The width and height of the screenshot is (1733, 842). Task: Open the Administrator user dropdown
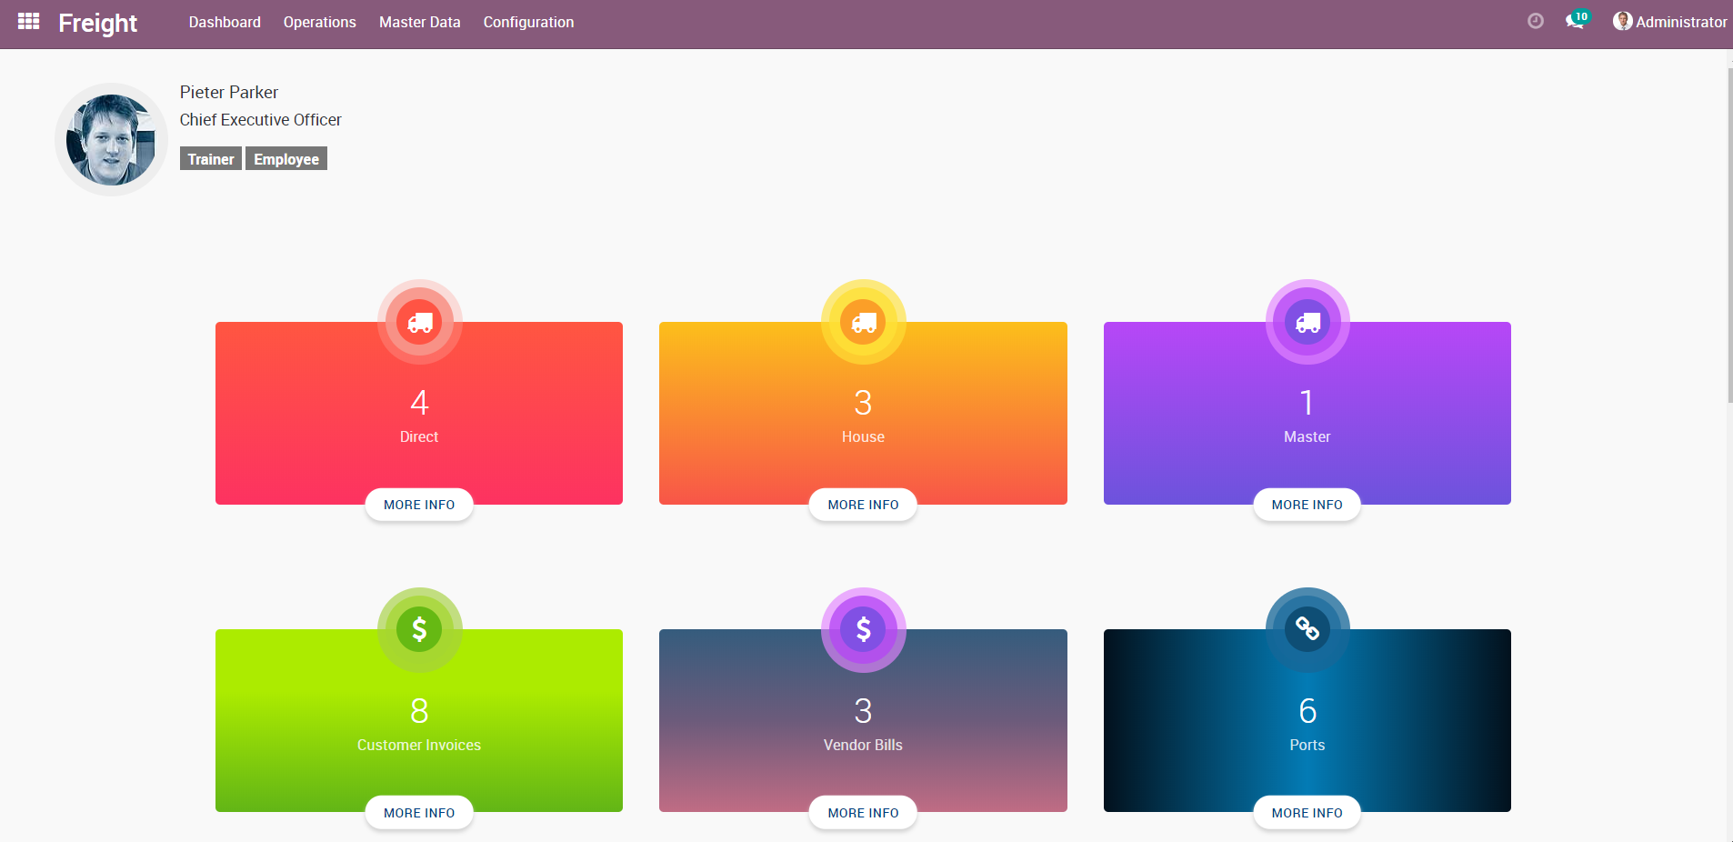click(x=1669, y=22)
